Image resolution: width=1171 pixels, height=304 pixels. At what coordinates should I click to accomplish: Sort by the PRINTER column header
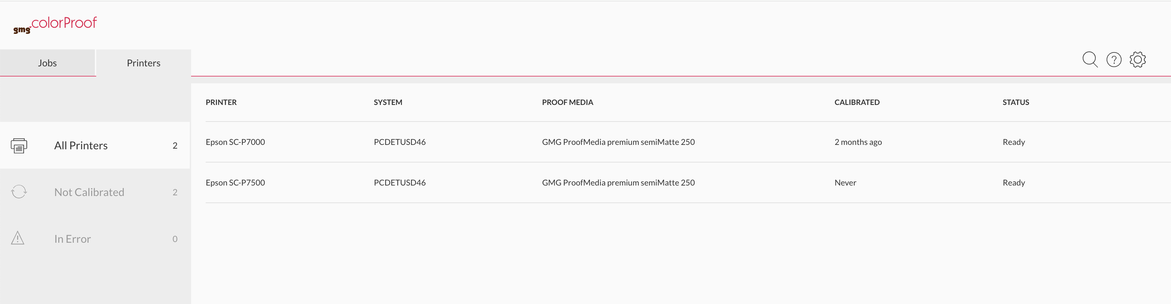tap(221, 102)
